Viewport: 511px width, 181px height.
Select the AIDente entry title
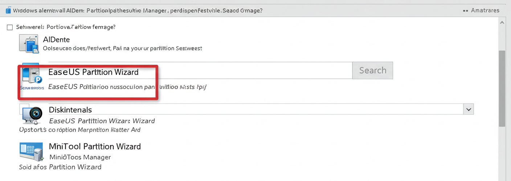[56, 39]
